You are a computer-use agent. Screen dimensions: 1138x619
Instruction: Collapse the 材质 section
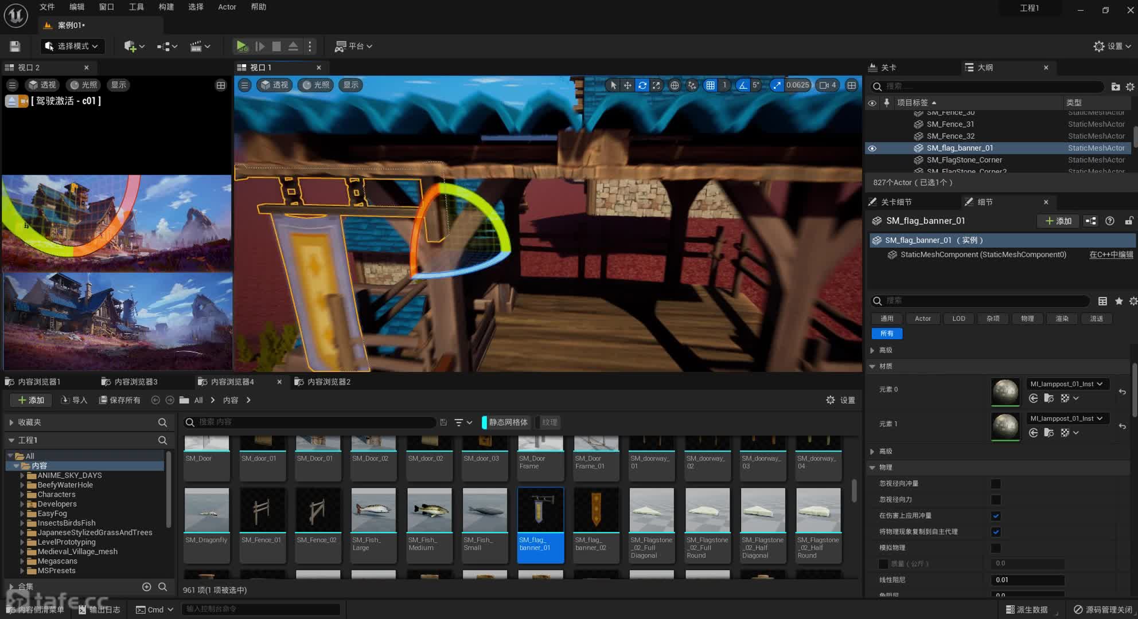pyautogui.click(x=872, y=366)
